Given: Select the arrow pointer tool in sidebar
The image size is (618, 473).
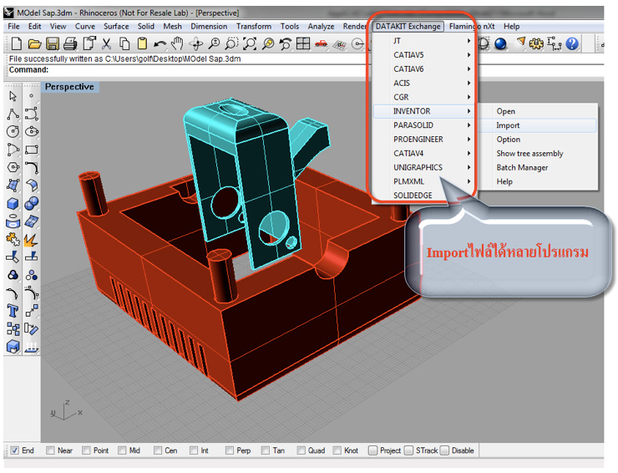Looking at the screenshot, I should (13, 96).
